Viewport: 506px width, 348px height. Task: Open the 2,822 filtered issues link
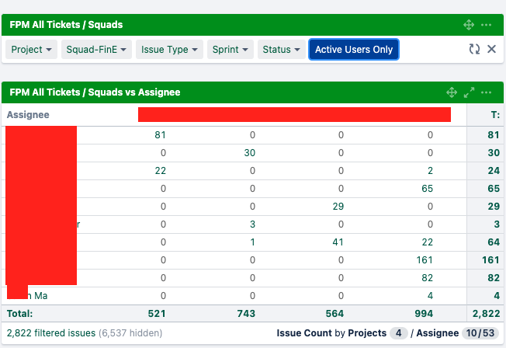point(51,333)
